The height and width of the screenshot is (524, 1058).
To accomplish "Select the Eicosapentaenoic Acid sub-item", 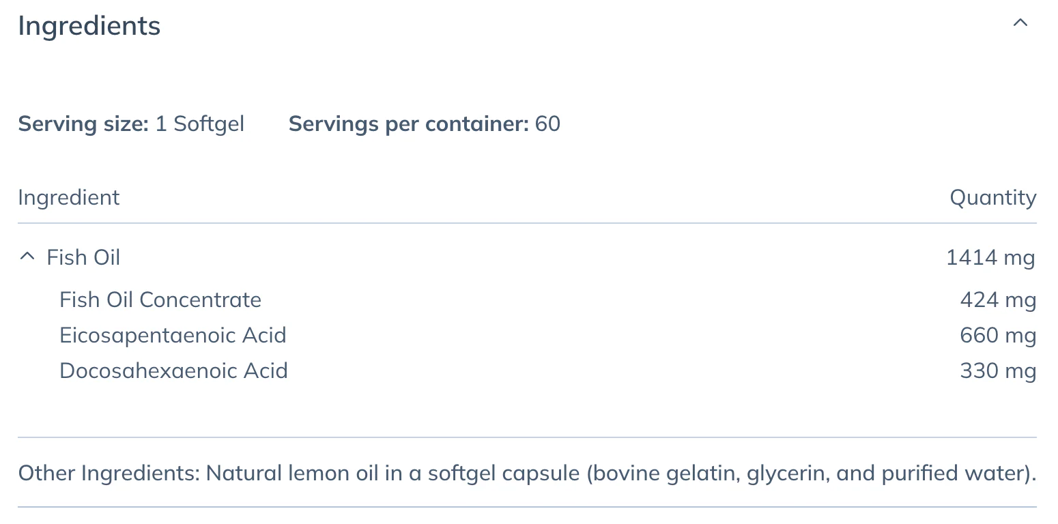I will pos(173,335).
